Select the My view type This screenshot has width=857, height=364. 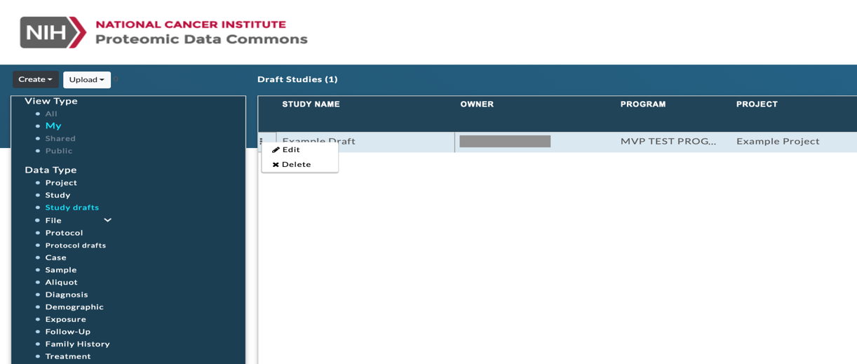[53, 126]
